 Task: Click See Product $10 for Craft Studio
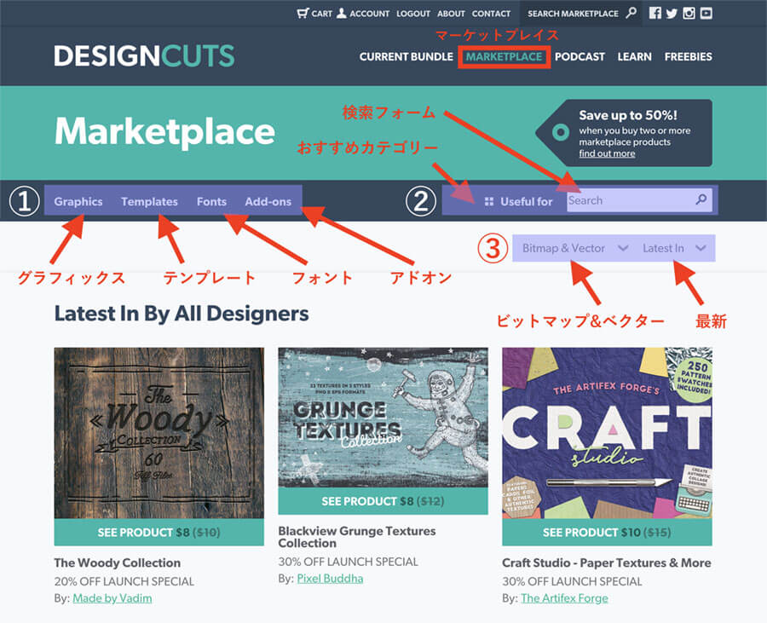607,532
